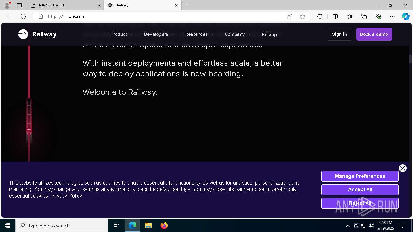Image resolution: width=413 pixels, height=232 pixels.
Task: Open the Extensions icon
Action: tap(320, 16)
